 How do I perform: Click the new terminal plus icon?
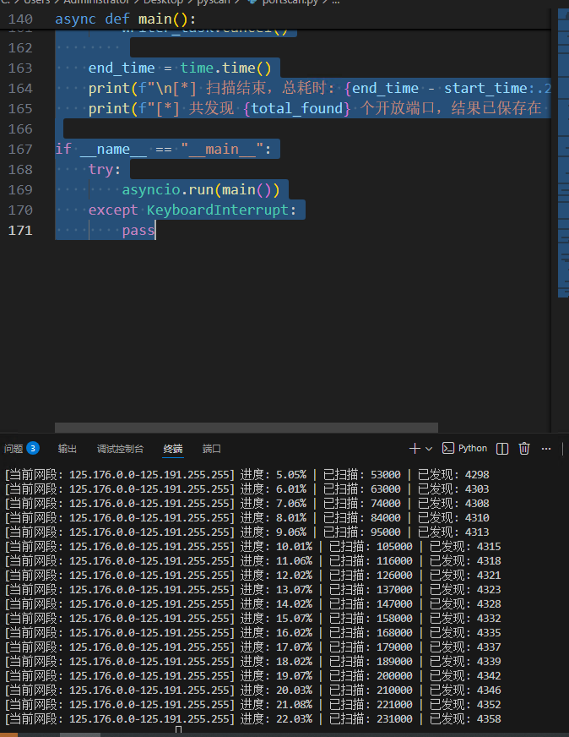coord(415,449)
